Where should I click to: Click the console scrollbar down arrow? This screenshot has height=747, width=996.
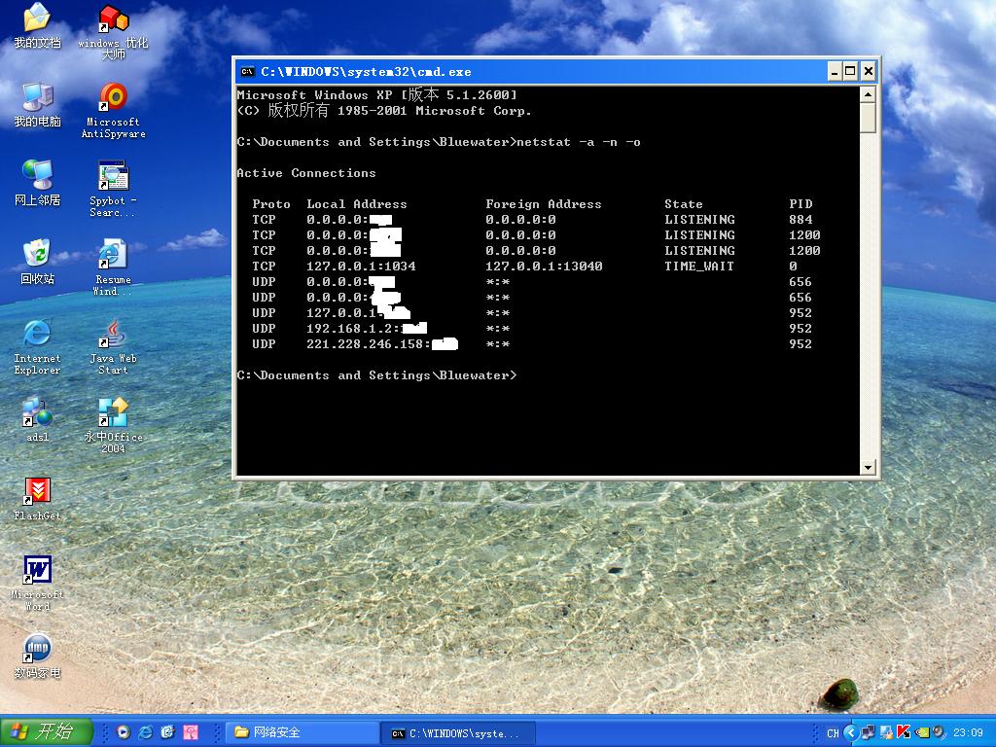click(x=869, y=468)
